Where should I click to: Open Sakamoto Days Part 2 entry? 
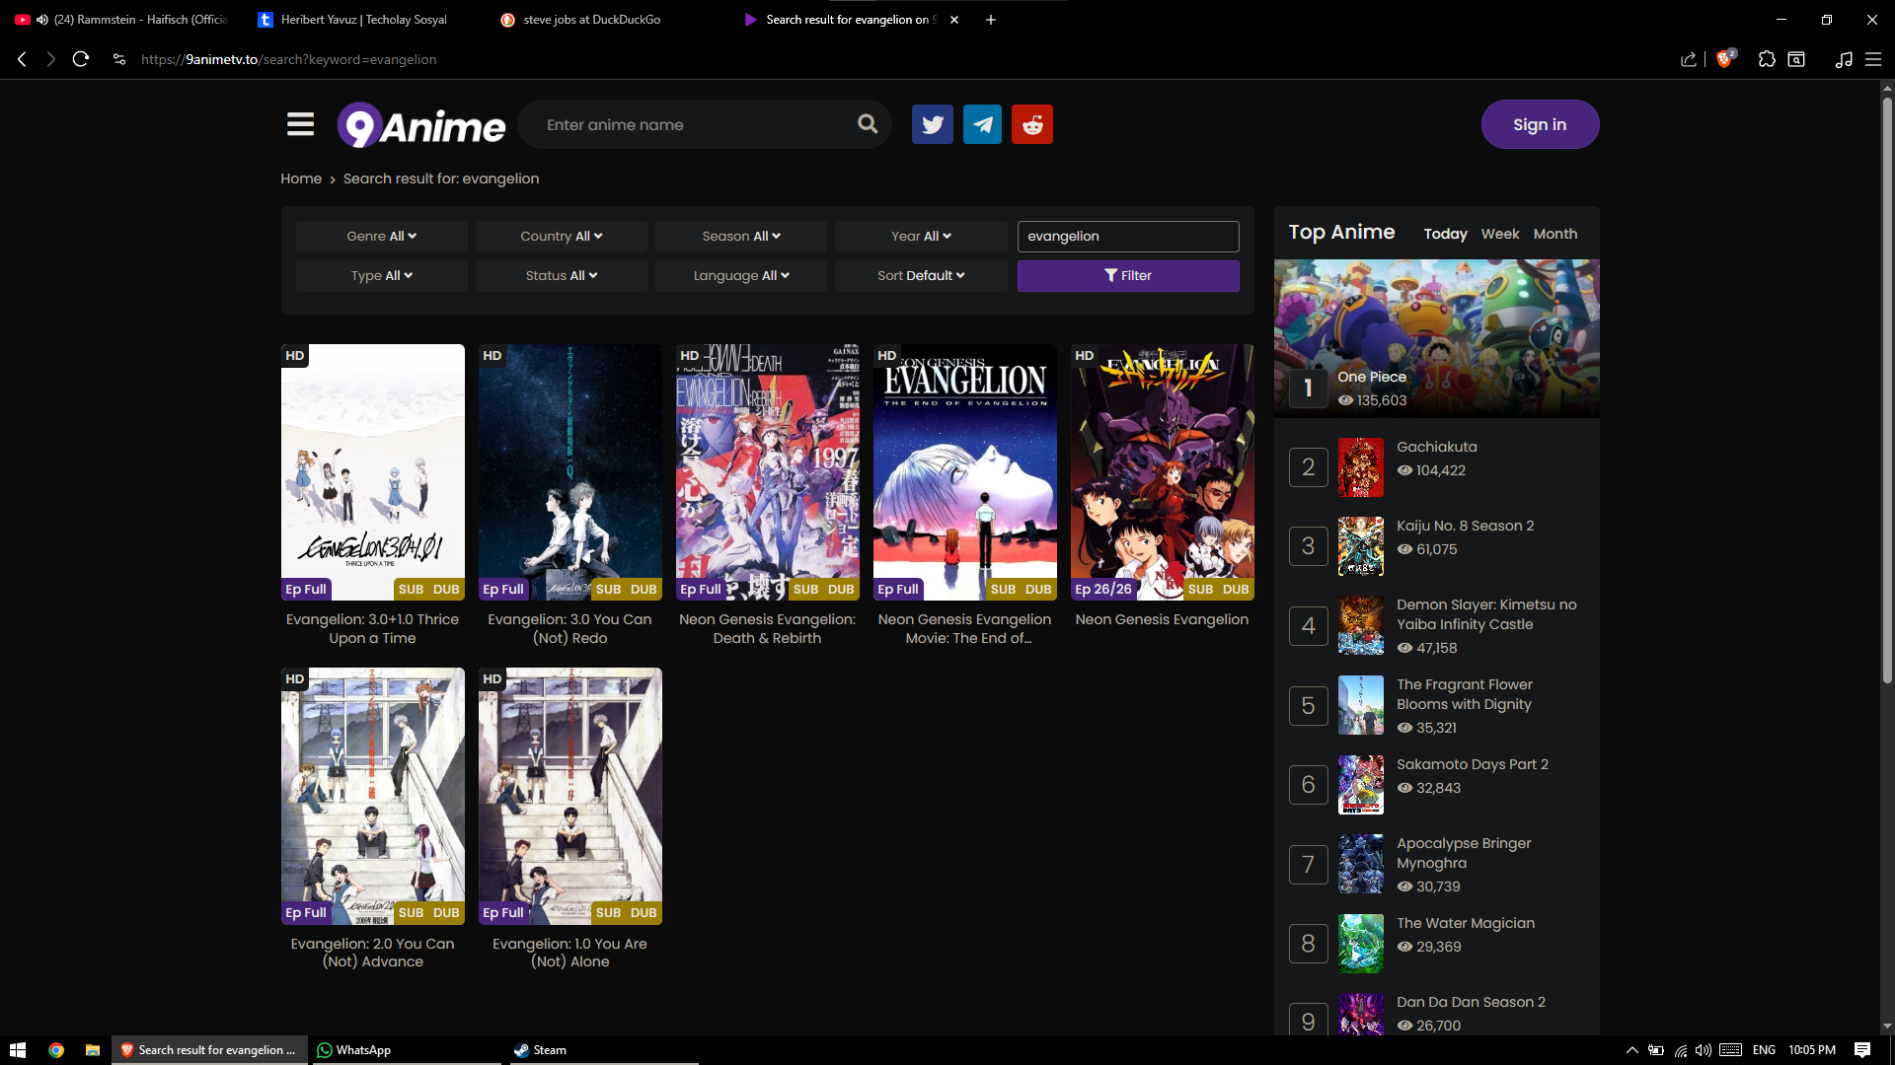pos(1473,764)
